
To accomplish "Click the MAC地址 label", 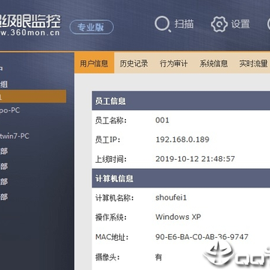I will click(112, 237).
